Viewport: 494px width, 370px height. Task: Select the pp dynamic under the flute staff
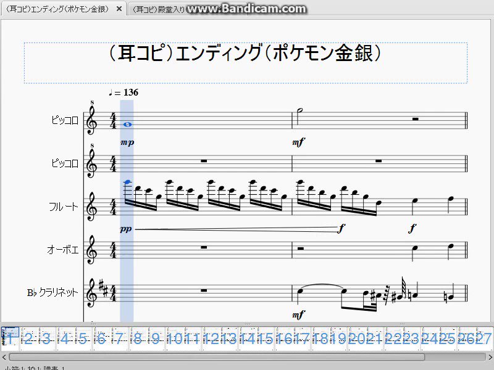coord(126,229)
